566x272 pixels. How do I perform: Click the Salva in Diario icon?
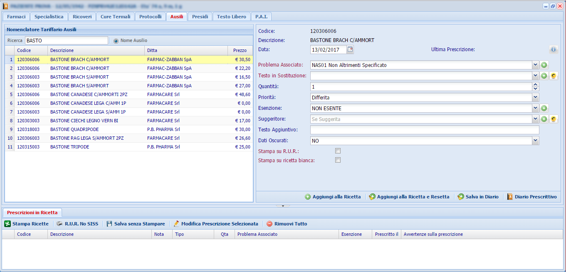tap(461, 197)
